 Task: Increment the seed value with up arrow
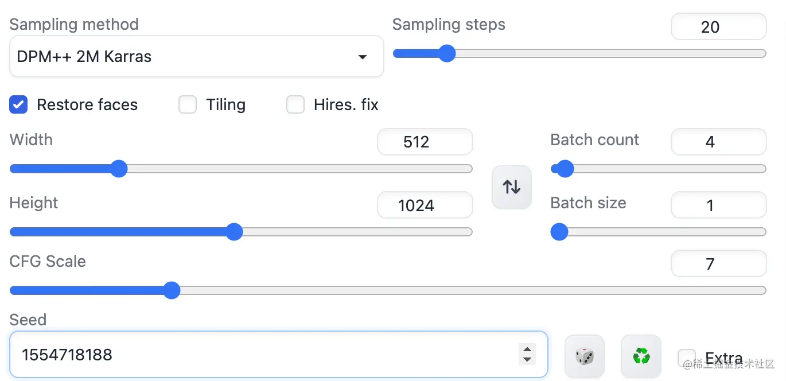[x=527, y=349]
